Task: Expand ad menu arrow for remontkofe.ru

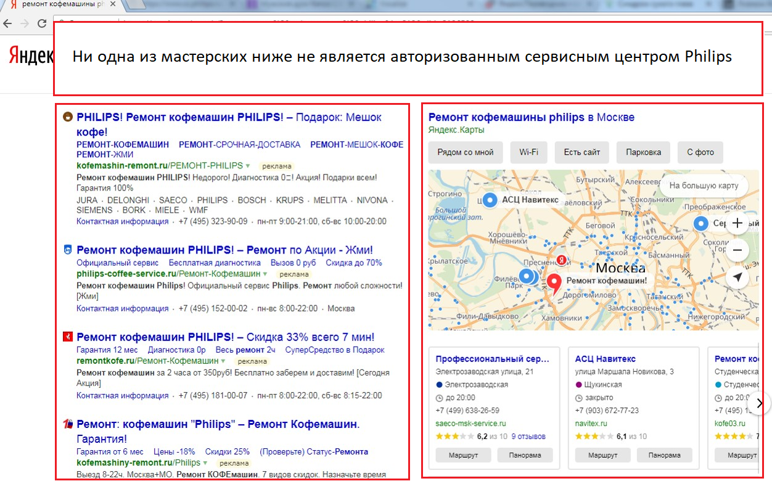Action: tap(223, 361)
